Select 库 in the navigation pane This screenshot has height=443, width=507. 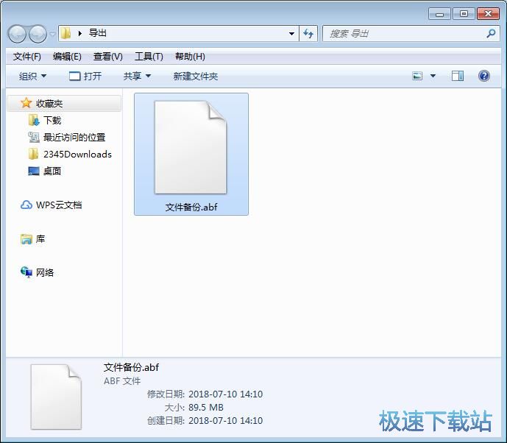point(40,239)
